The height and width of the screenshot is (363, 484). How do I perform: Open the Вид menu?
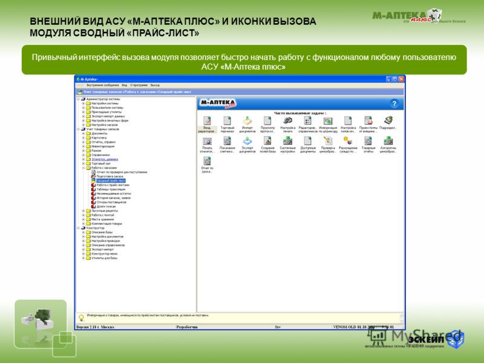tap(124, 85)
